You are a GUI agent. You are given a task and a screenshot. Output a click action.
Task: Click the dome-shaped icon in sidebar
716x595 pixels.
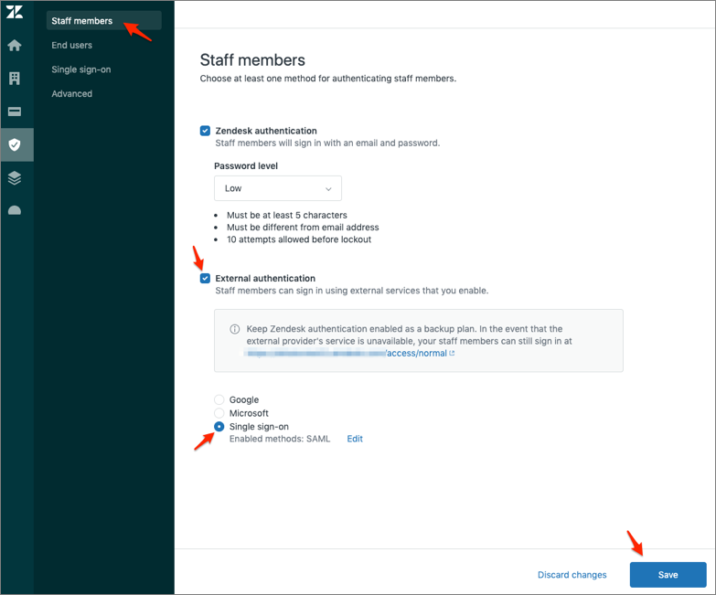(15, 210)
